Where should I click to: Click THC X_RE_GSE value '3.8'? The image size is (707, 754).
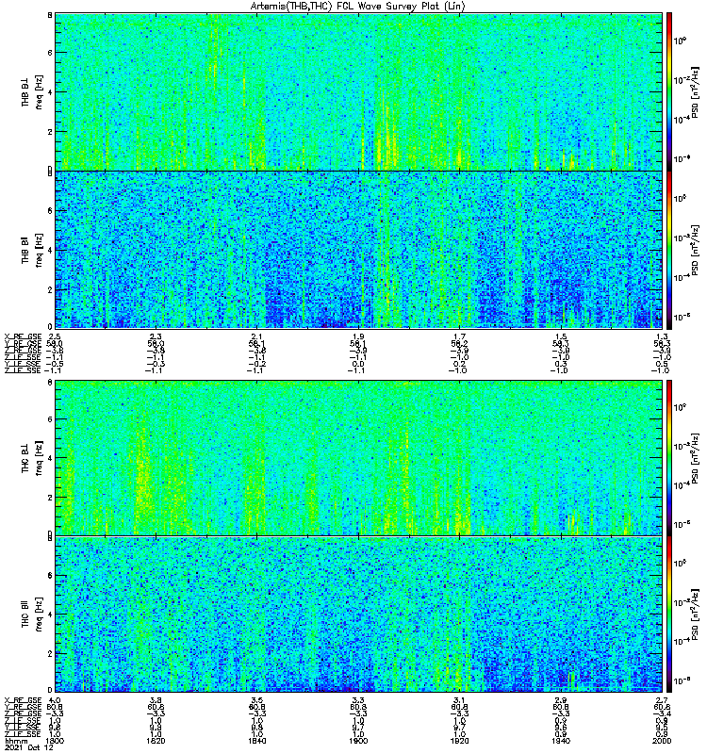tap(156, 700)
